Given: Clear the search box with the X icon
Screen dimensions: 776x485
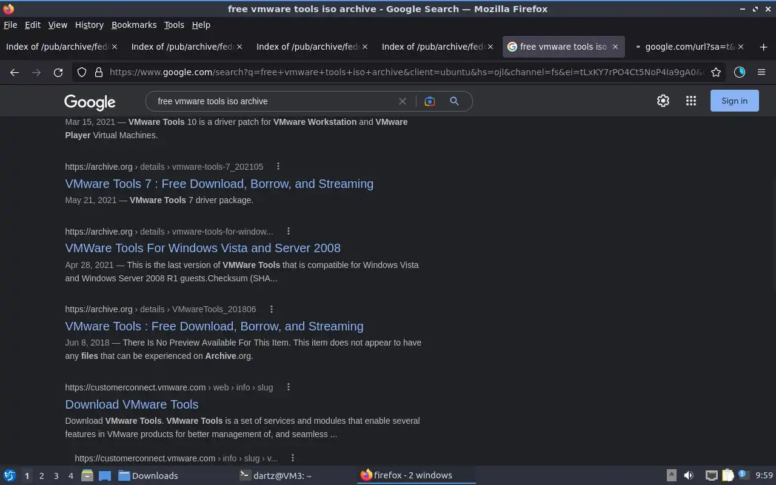Looking at the screenshot, I should 402,101.
